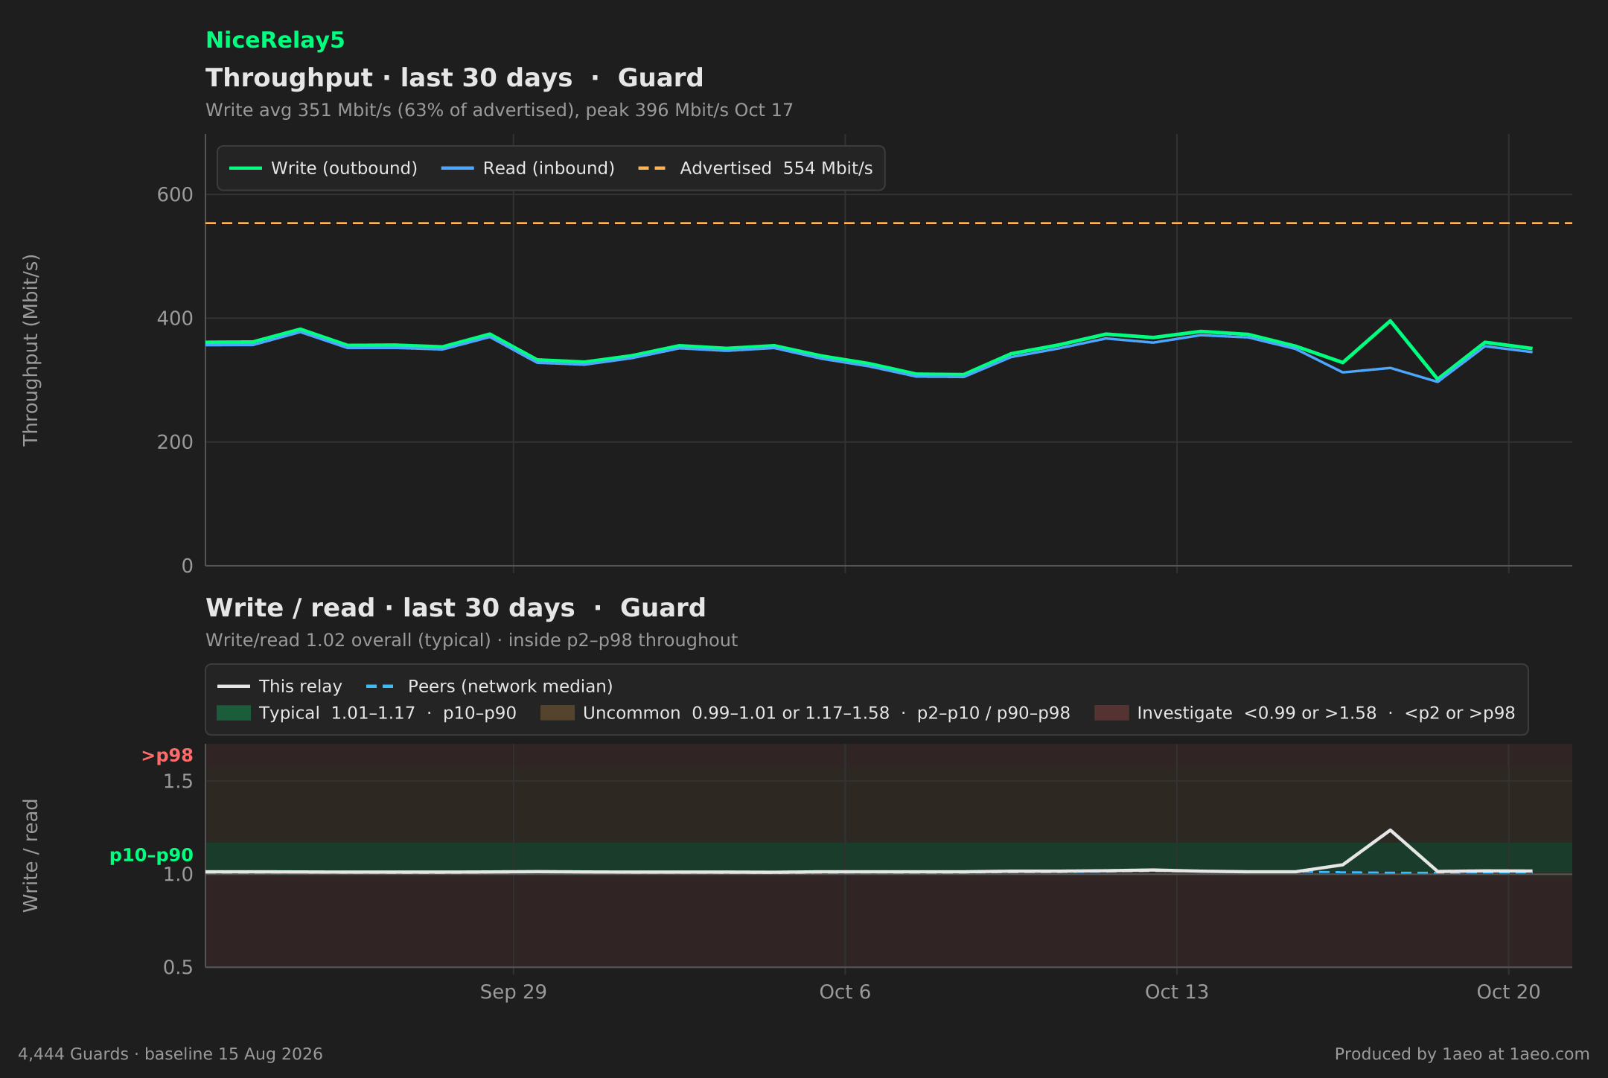The width and height of the screenshot is (1608, 1078).
Task: Click the green Write legend line sample
Action: 245,168
